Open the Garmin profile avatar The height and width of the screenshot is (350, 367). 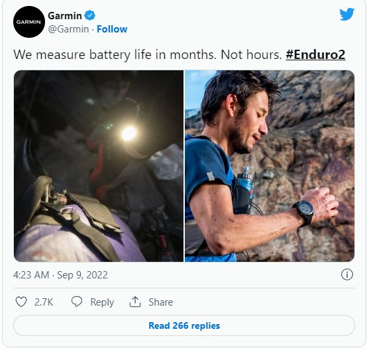coord(29,22)
